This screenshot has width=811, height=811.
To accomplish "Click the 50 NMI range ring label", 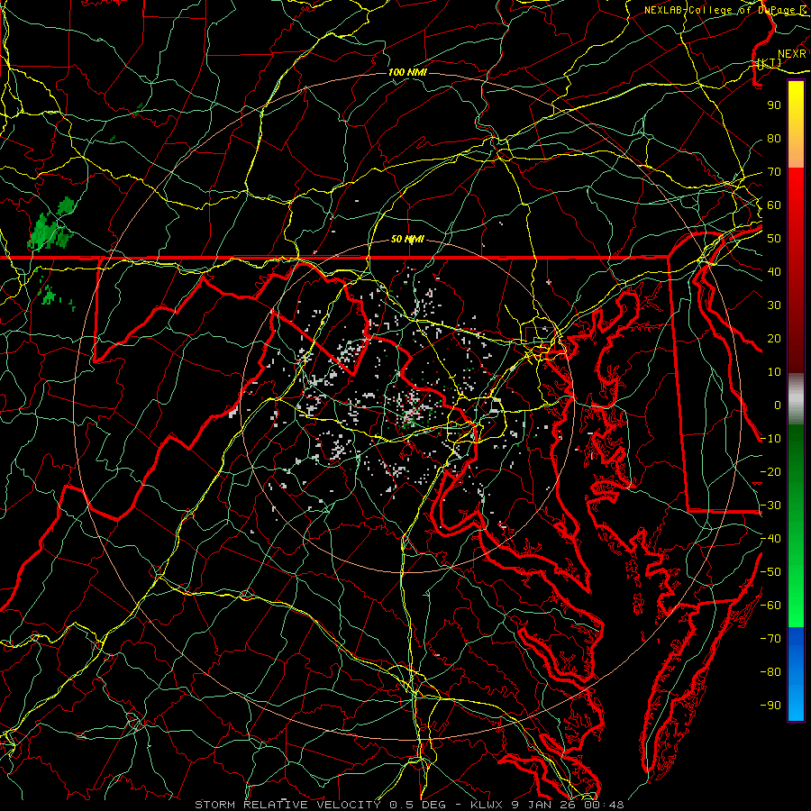I will pos(407,239).
